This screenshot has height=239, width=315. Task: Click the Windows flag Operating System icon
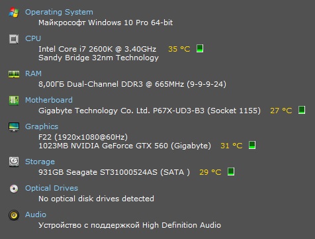(14, 13)
